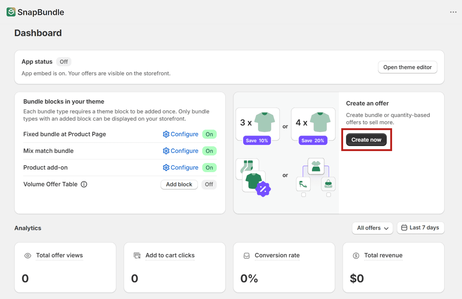Click the Add to cart clicks icon

click(x=137, y=256)
